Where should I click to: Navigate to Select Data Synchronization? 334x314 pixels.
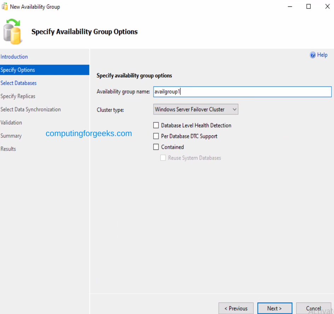(30, 109)
